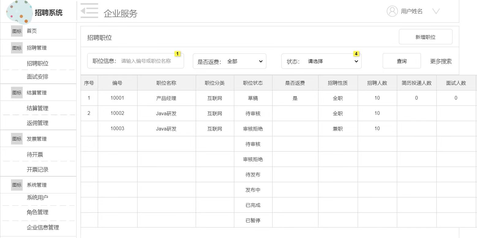Image resolution: width=477 pixels, height=238 pixels.
Task: Click the 企业服务 header title
Action: 121,13
